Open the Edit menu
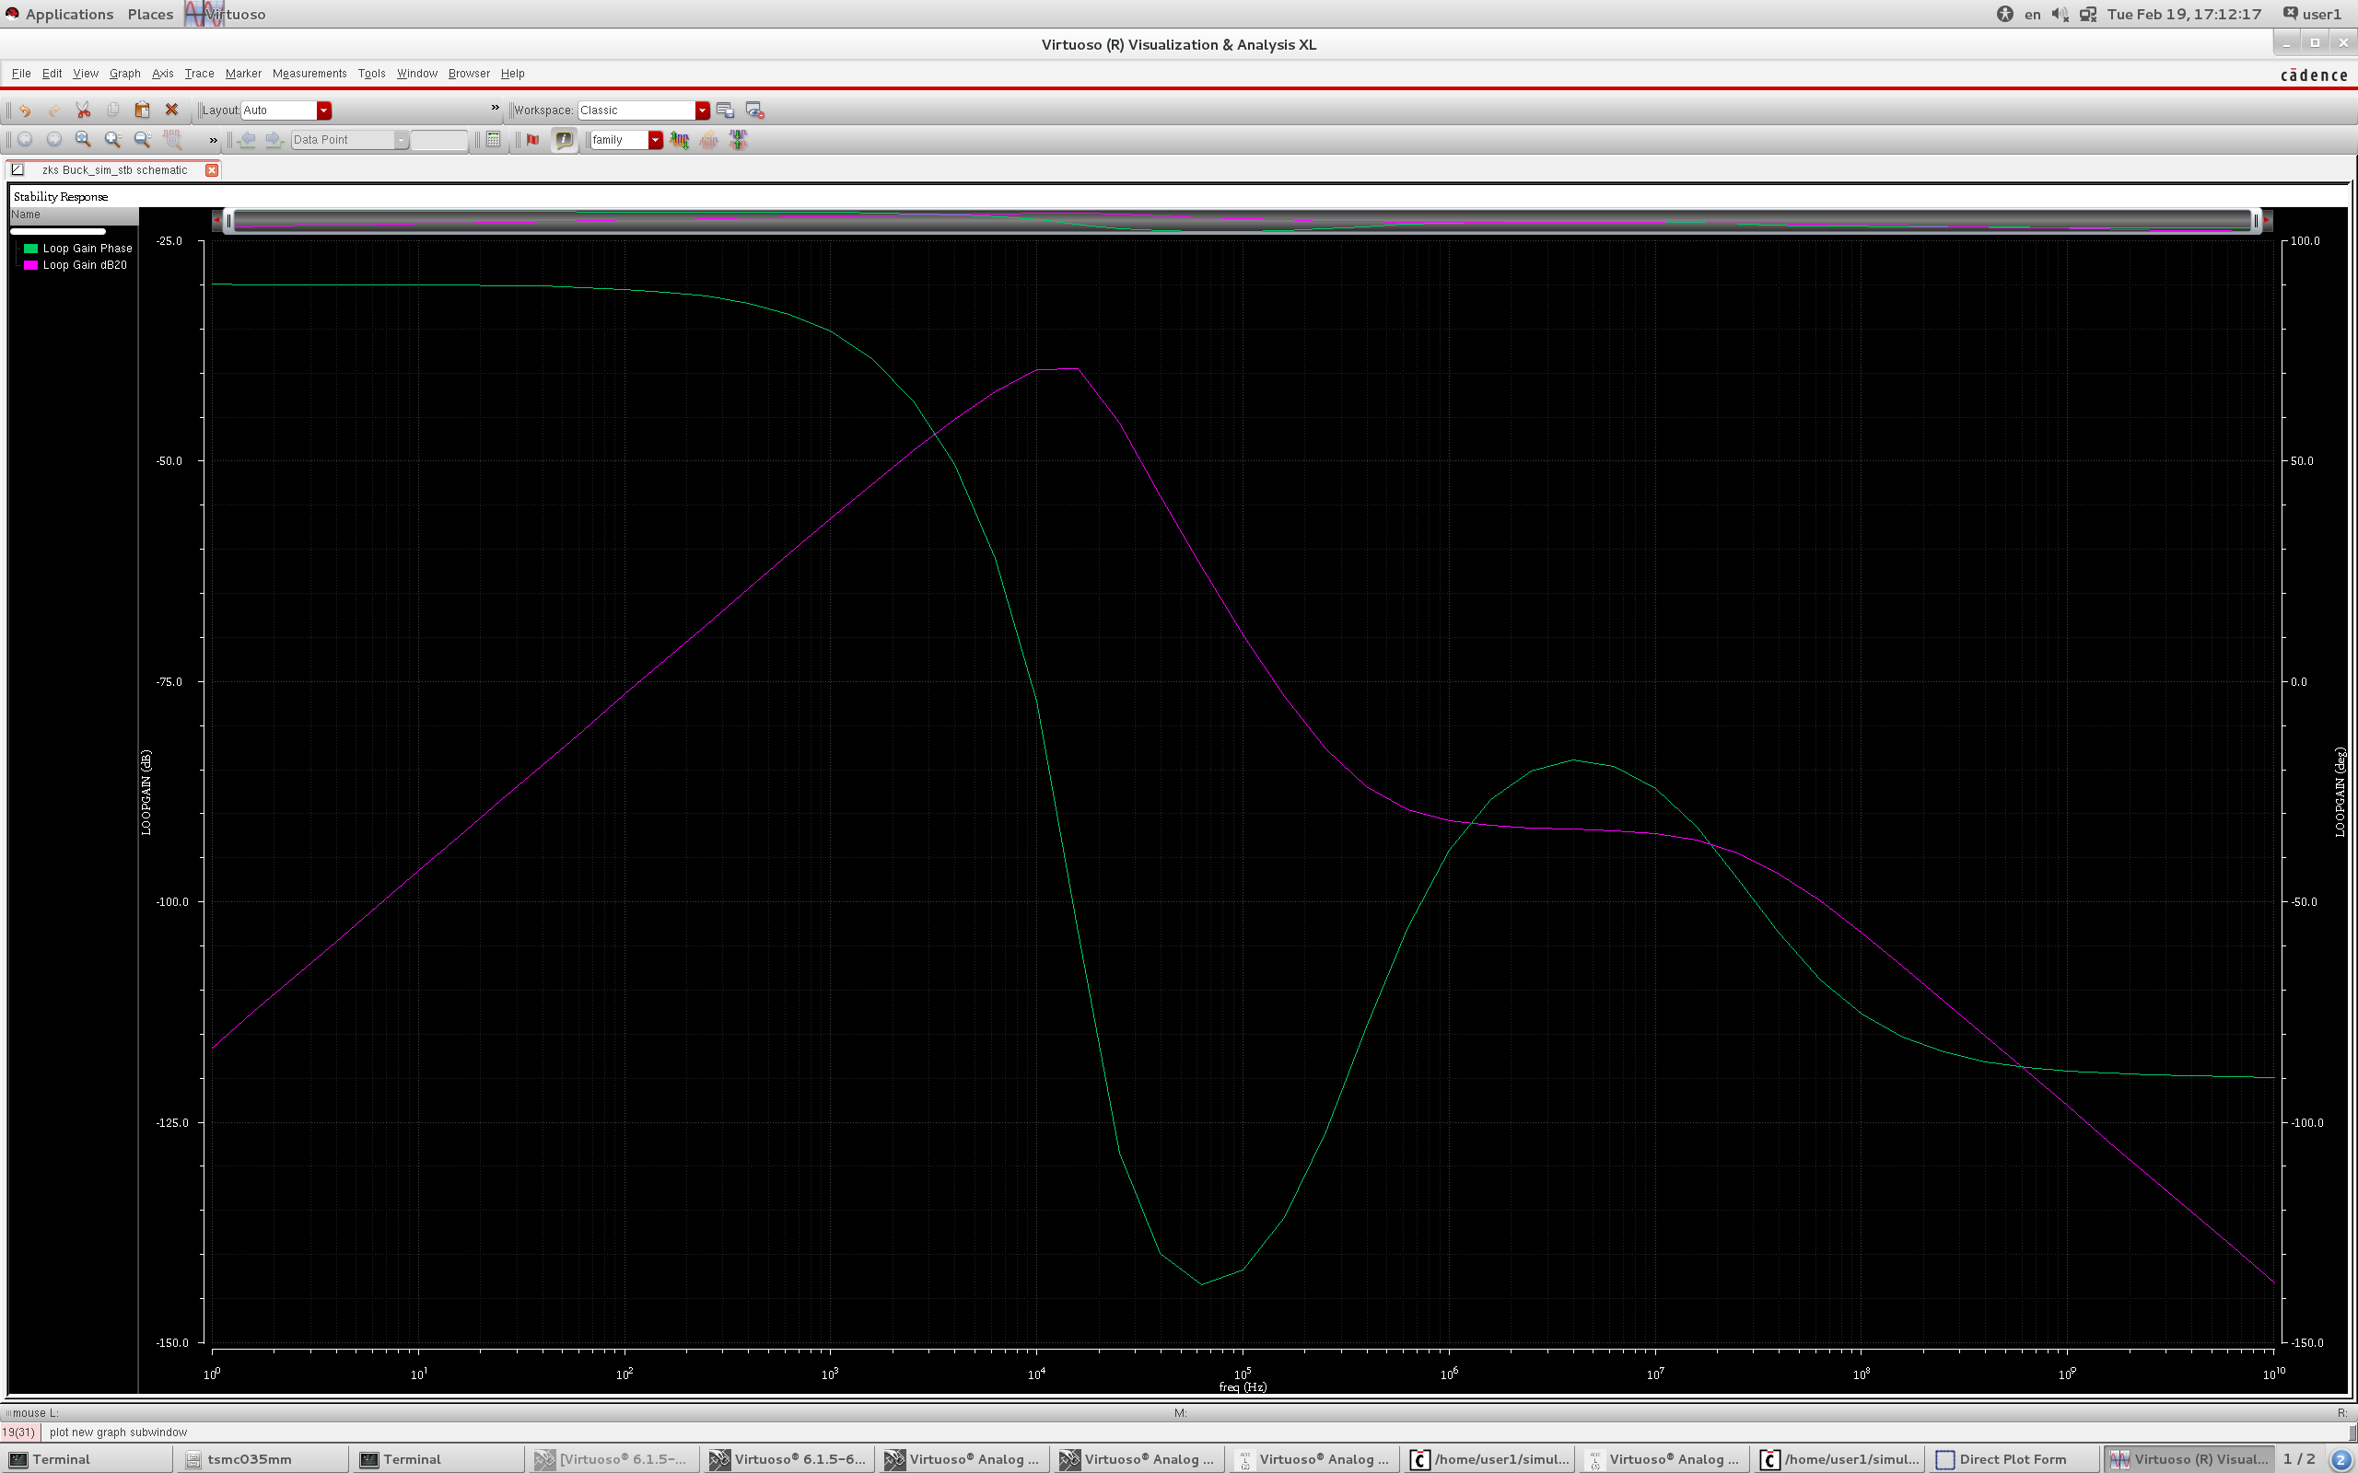The image size is (2358, 1473). pos(52,73)
